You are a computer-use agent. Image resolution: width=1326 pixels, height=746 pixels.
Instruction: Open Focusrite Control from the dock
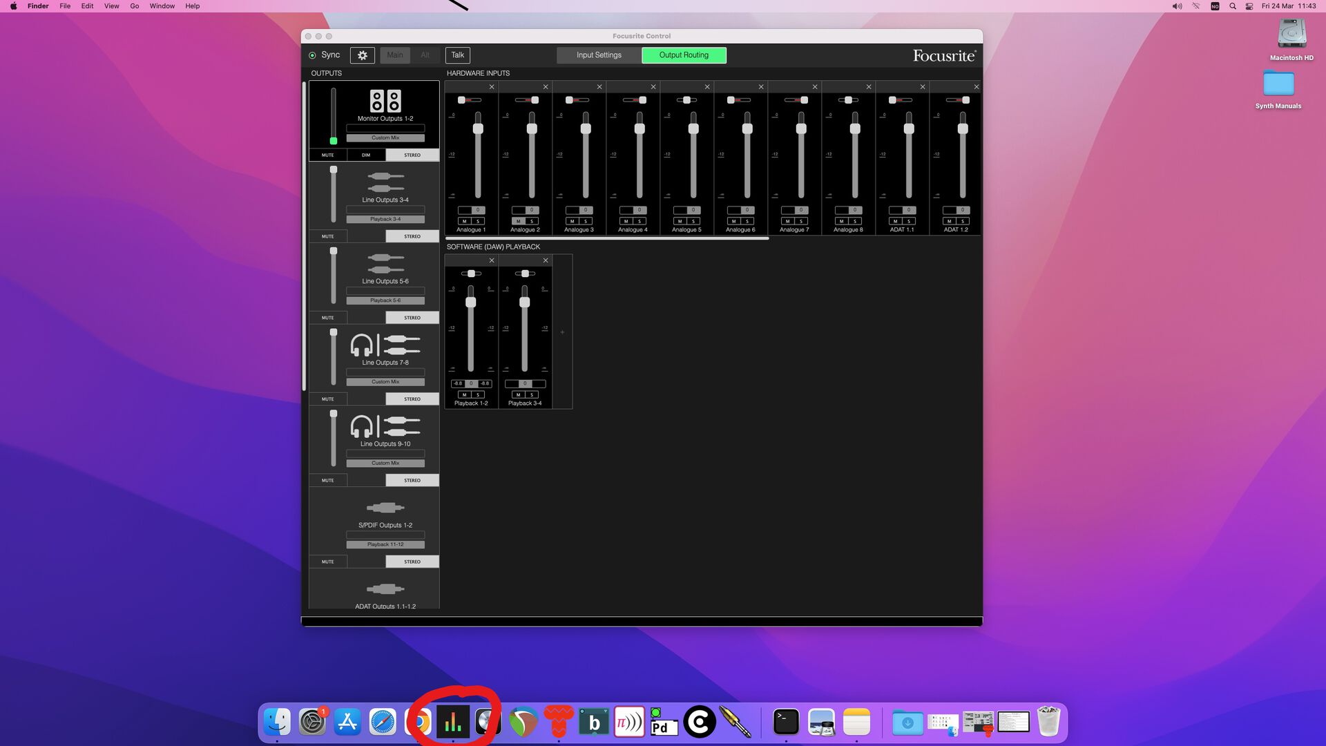[453, 723]
